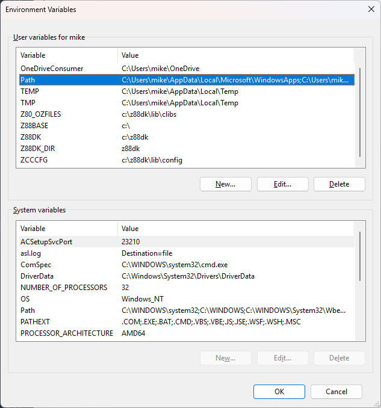
Task: Click Edit button for user variables
Action: (282, 184)
